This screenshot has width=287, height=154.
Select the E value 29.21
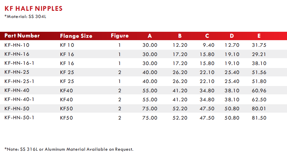point(259,54)
